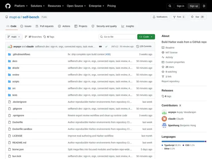212x159 pixels.
Task: Click the src folder icon
Action: point(9,88)
